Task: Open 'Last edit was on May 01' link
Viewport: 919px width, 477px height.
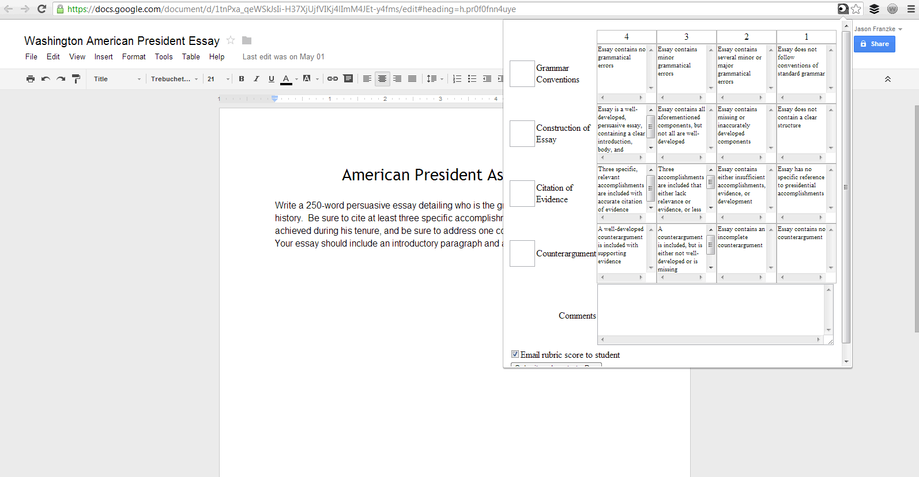Action: tap(284, 56)
